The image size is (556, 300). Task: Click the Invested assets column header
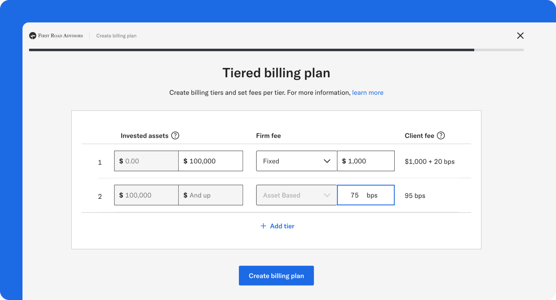[145, 136]
